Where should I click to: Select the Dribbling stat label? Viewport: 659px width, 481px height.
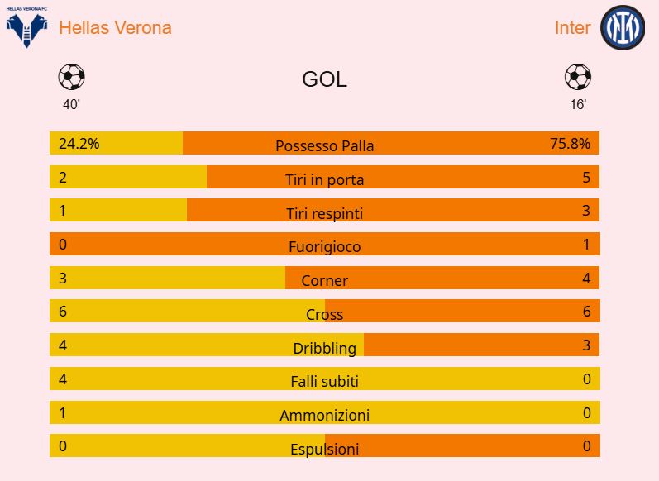click(324, 348)
